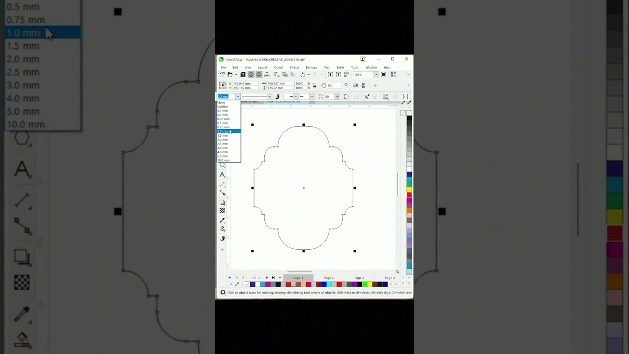Select the Connector tool in the toolbox
The height and width of the screenshot is (354, 629).
[x=222, y=192]
